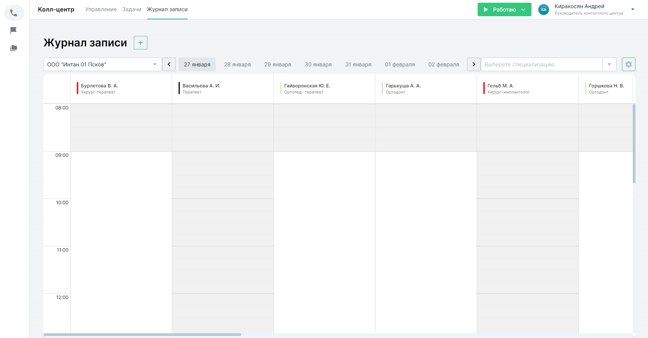Switch to Журнал записи tab
This screenshot has height=338, width=648.
[x=167, y=9]
